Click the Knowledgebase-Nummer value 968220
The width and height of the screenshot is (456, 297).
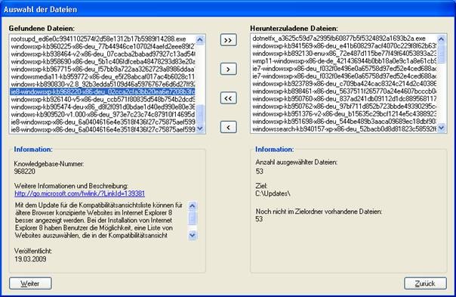pos(25,172)
